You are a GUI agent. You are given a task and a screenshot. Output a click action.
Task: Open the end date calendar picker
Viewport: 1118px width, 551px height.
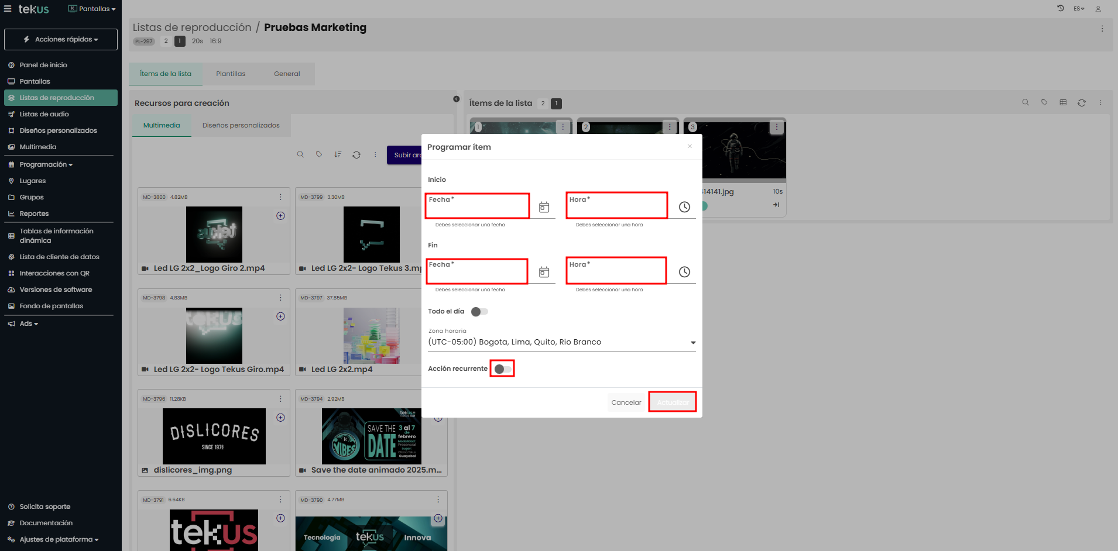tap(544, 272)
